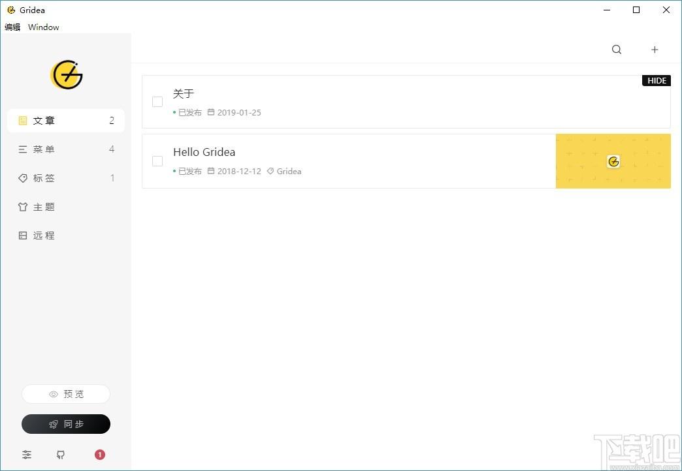The width and height of the screenshot is (682, 471).
Task: Click the GitHub icon in sidebar footer
Action: 61,455
